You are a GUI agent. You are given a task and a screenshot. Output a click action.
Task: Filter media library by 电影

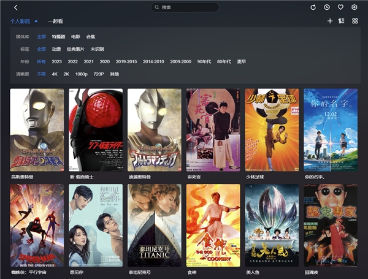tap(75, 37)
